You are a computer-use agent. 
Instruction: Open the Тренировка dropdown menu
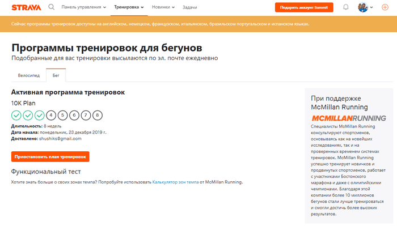click(129, 7)
